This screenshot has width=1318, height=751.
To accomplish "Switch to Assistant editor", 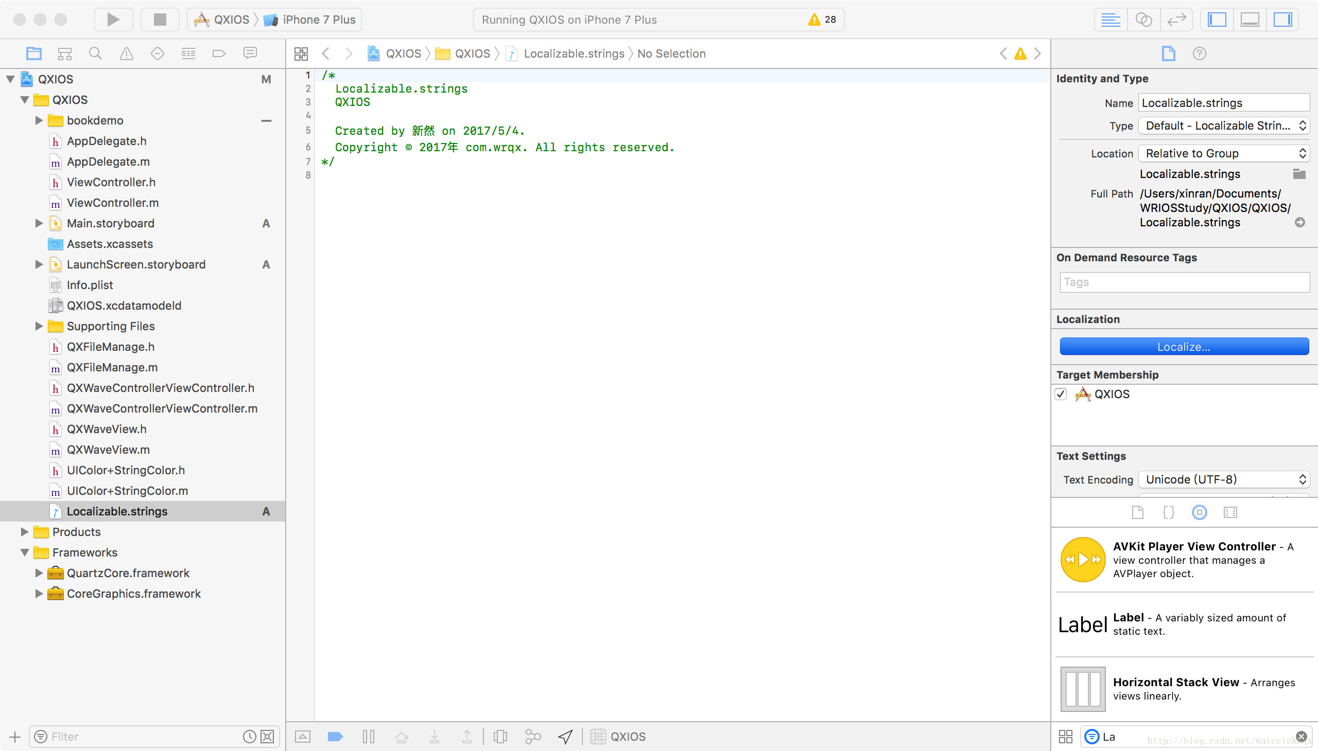I will (1143, 20).
